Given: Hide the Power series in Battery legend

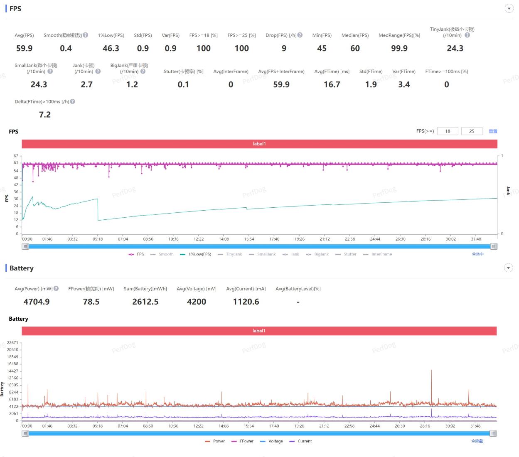Looking at the screenshot, I should (215, 441).
